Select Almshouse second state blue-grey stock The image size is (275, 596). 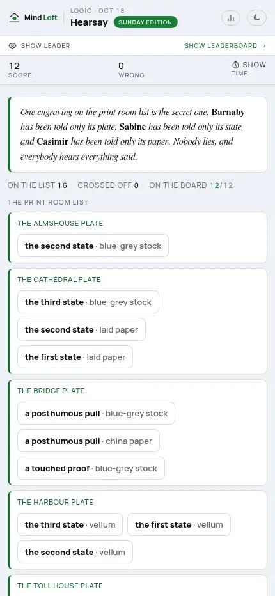[x=93, y=246]
